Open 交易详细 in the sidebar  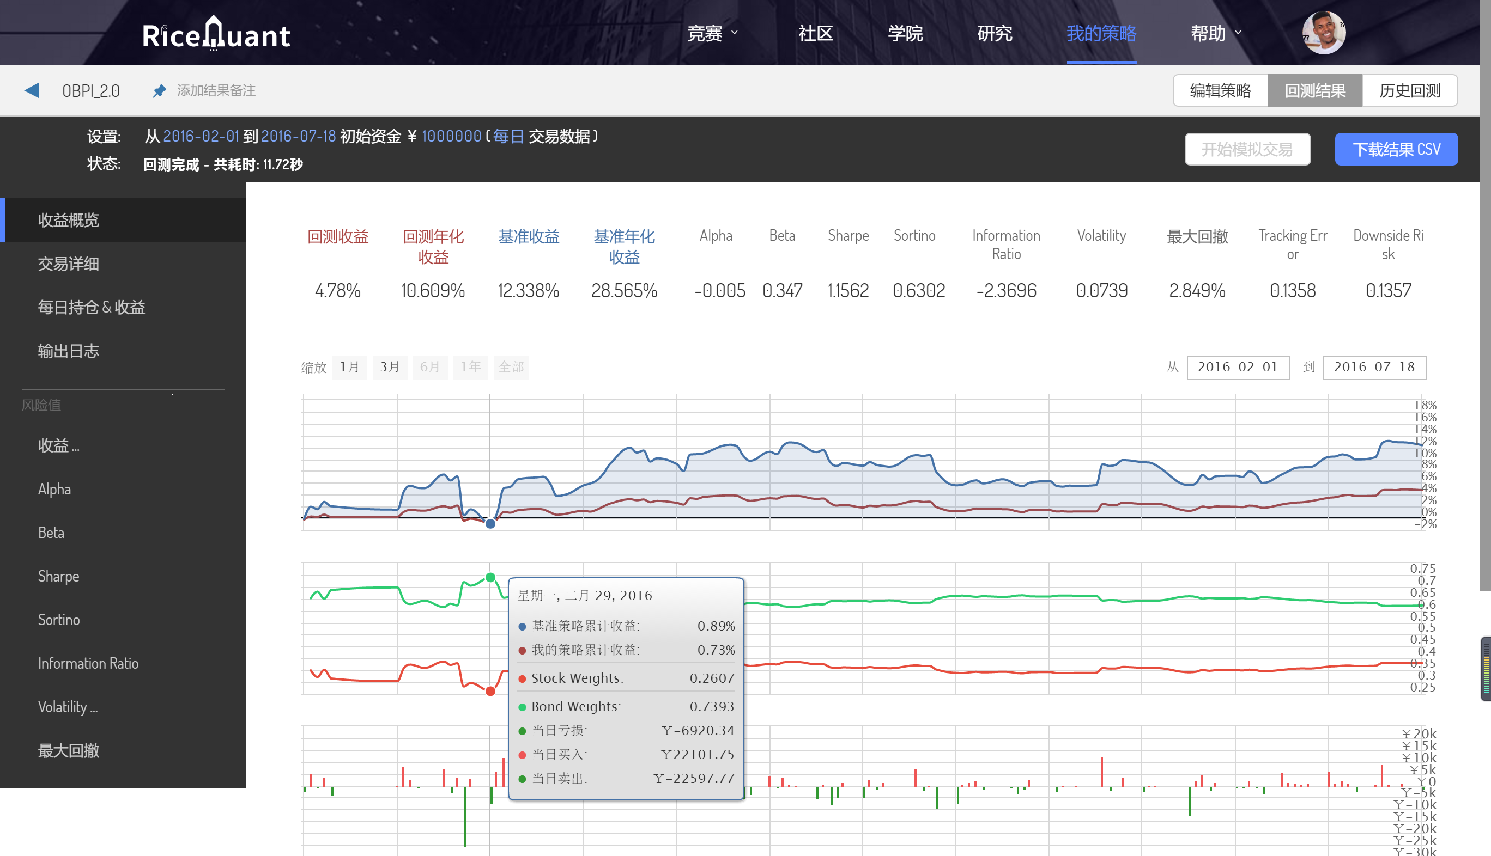coord(68,264)
